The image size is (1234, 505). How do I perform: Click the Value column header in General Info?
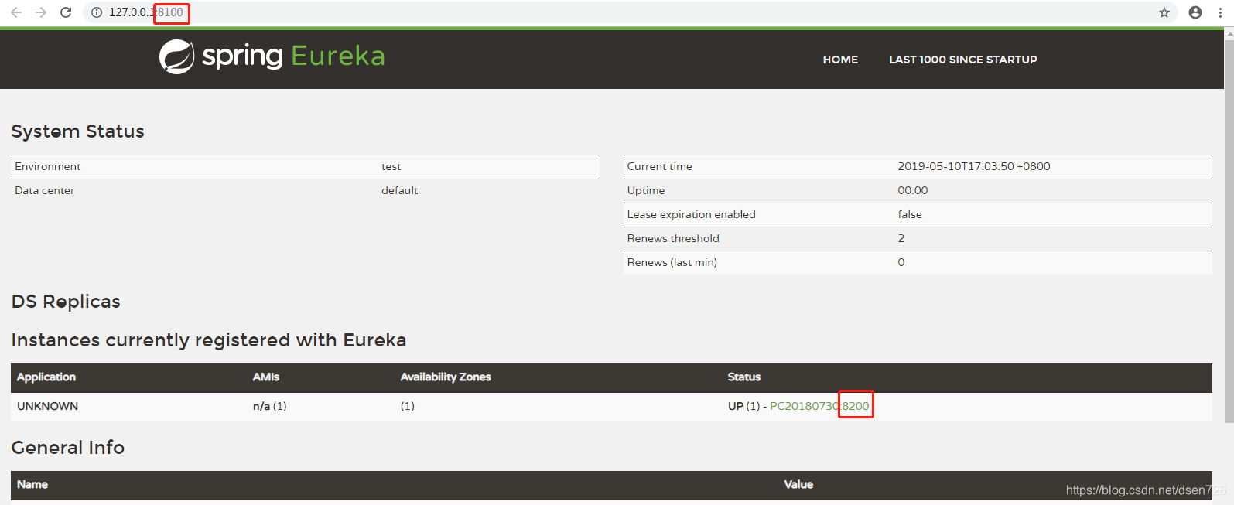(x=798, y=484)
